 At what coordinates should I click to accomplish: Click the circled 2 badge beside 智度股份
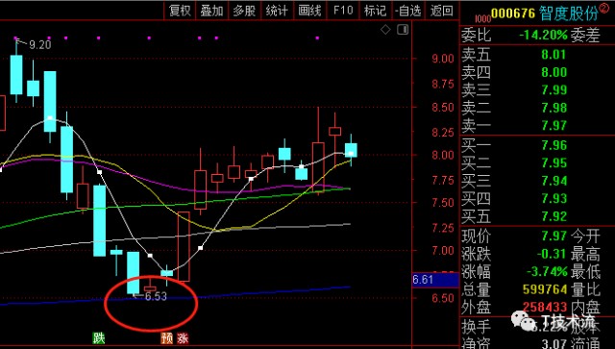click(x=604, y=8)
